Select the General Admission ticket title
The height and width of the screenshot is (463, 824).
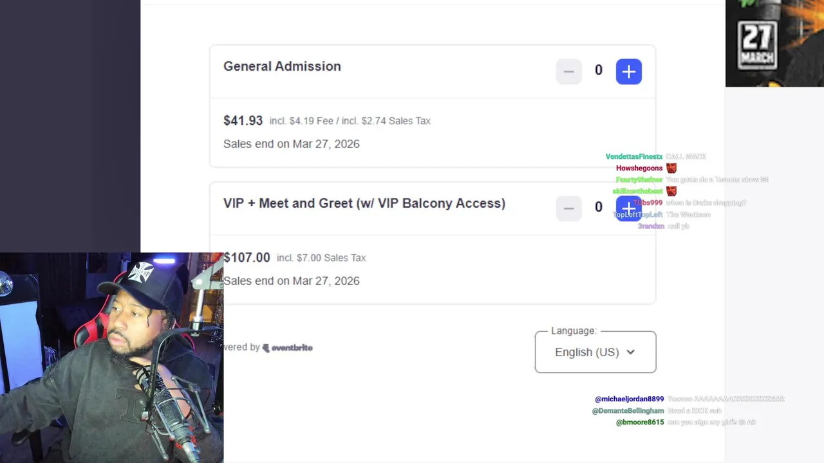coord(282,66)
